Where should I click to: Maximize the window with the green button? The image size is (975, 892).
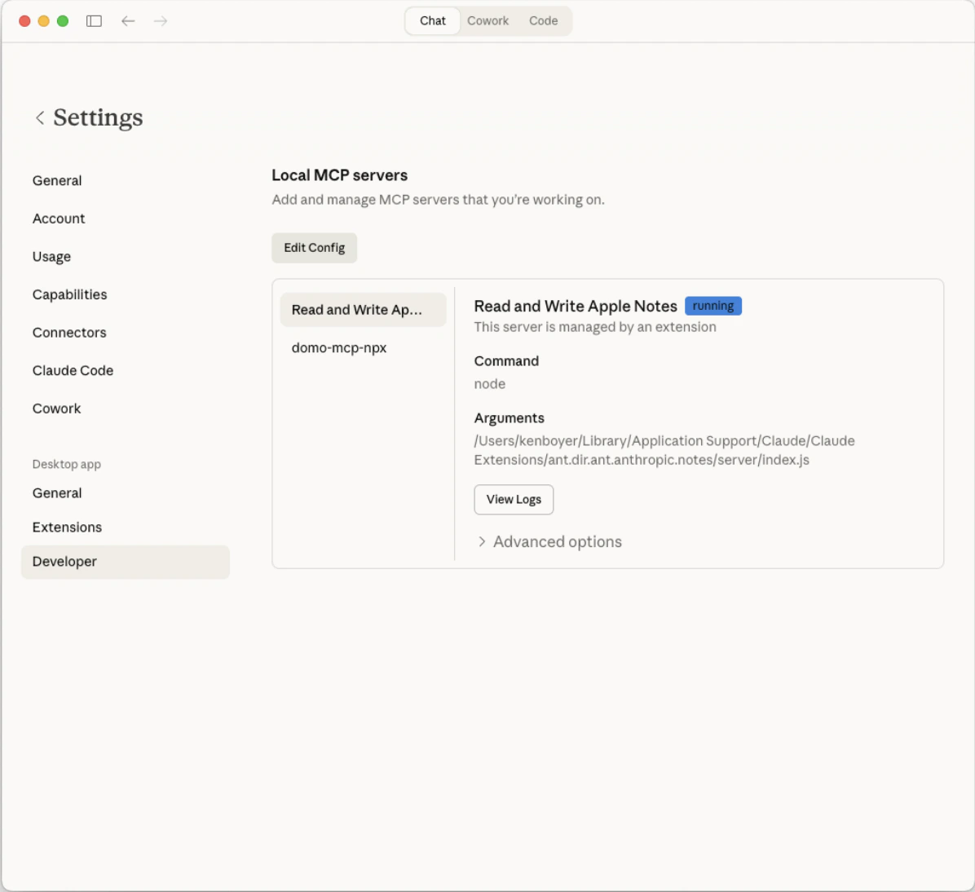click(63, 21)
